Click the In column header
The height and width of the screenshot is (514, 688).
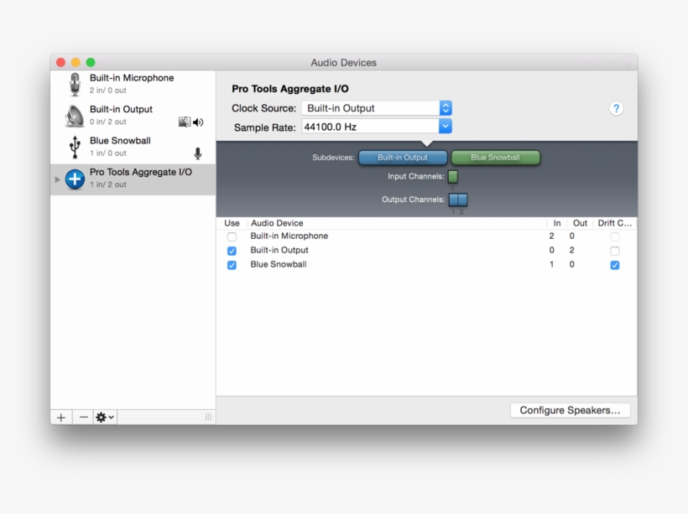(x=557, y=223)
